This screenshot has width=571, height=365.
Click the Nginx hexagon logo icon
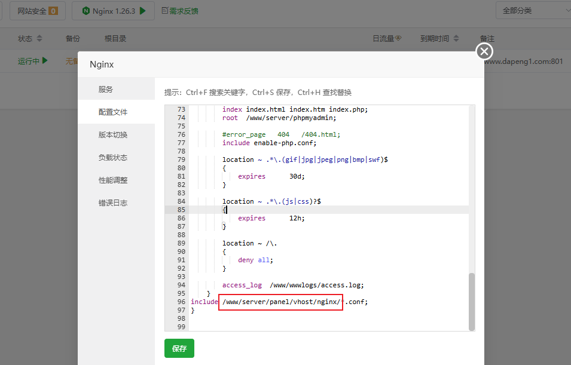[x=86, y=11]
